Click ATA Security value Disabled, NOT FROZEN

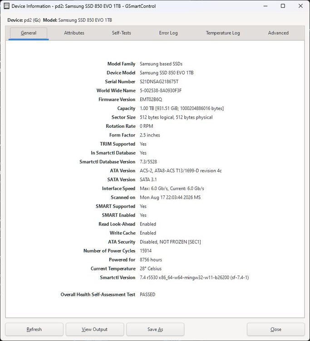point(170,242)
